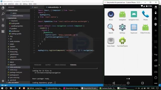Expand the pages folder

(12, 44)
